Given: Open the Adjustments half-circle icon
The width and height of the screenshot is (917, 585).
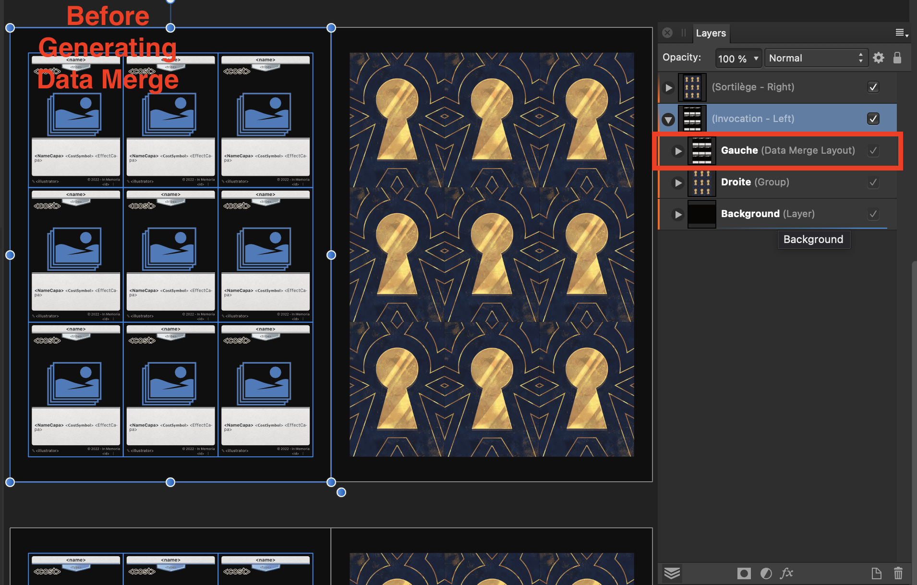Looking at the screenshot, I should point(766,573).
